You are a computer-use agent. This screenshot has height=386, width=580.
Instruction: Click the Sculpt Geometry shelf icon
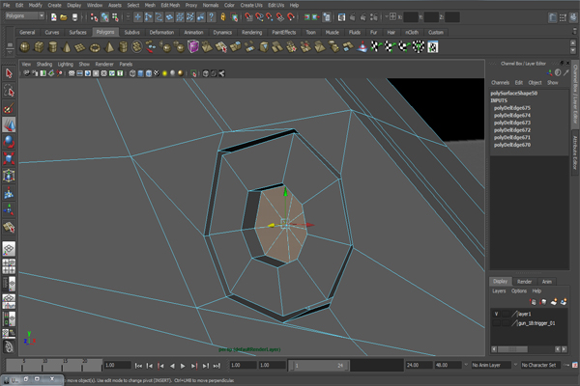click(x=362, y=47)
